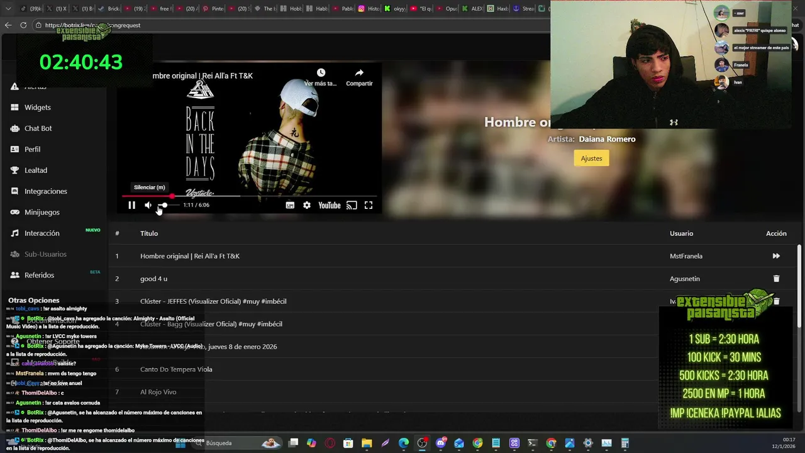Click the Lealtad trophy icon
Screen dimensions: 805x453
(14, 171)
